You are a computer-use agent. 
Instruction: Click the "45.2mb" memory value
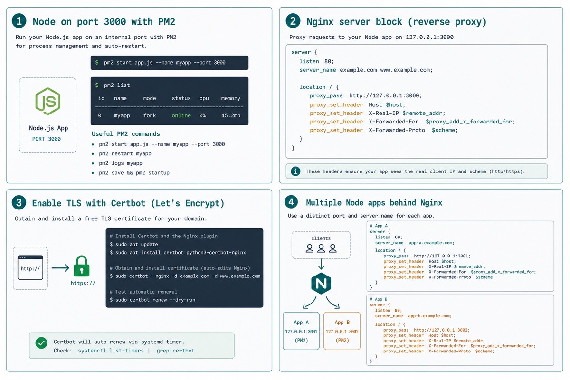coord(231,115)
